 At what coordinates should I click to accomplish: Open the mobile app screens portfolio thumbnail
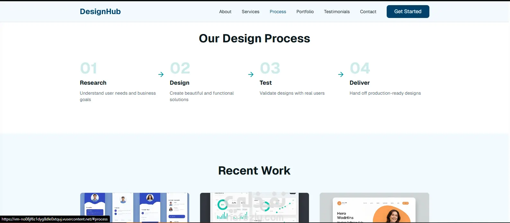tap(135, 208)
